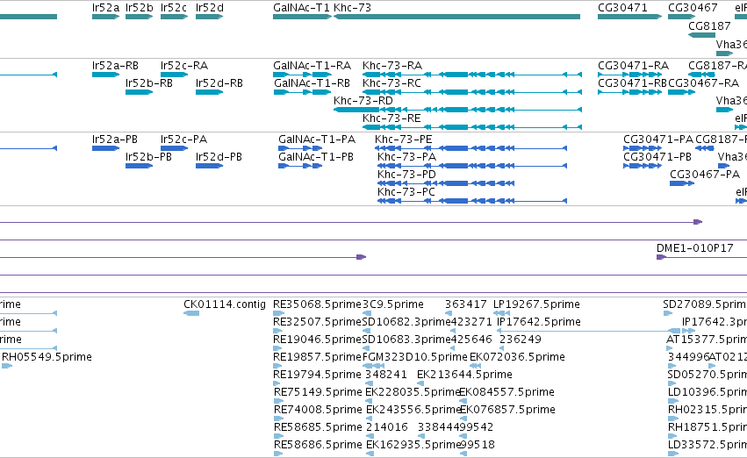Open the Khc-73-RC transcript
The height and width of the screenshot is (458, 747).
pos(472,92)
